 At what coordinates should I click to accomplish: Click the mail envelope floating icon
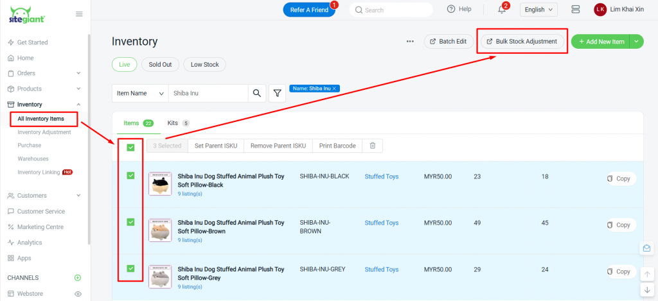(x=646, y=248)
